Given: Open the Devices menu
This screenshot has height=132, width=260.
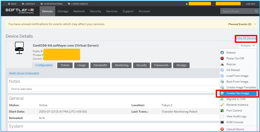Looking at the screenshot, I should tap(47, 11).
